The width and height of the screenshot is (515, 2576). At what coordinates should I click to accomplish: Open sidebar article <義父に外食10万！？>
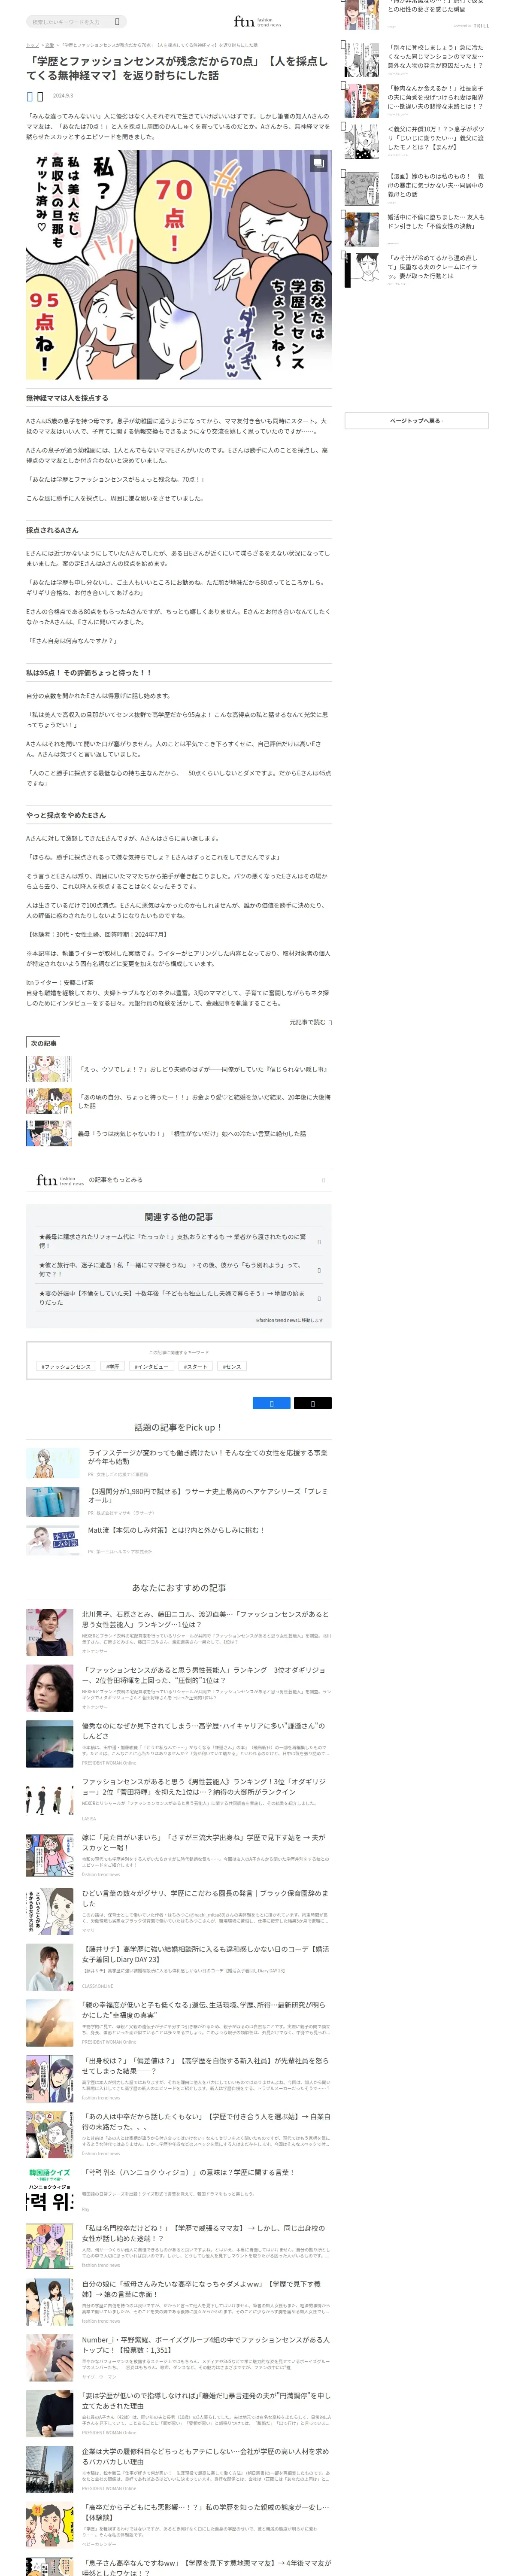point(436,138)
